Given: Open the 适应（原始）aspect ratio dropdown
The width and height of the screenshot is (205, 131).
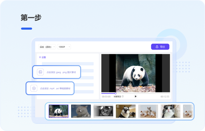Looking at the screenshot, I should point(47,47).
